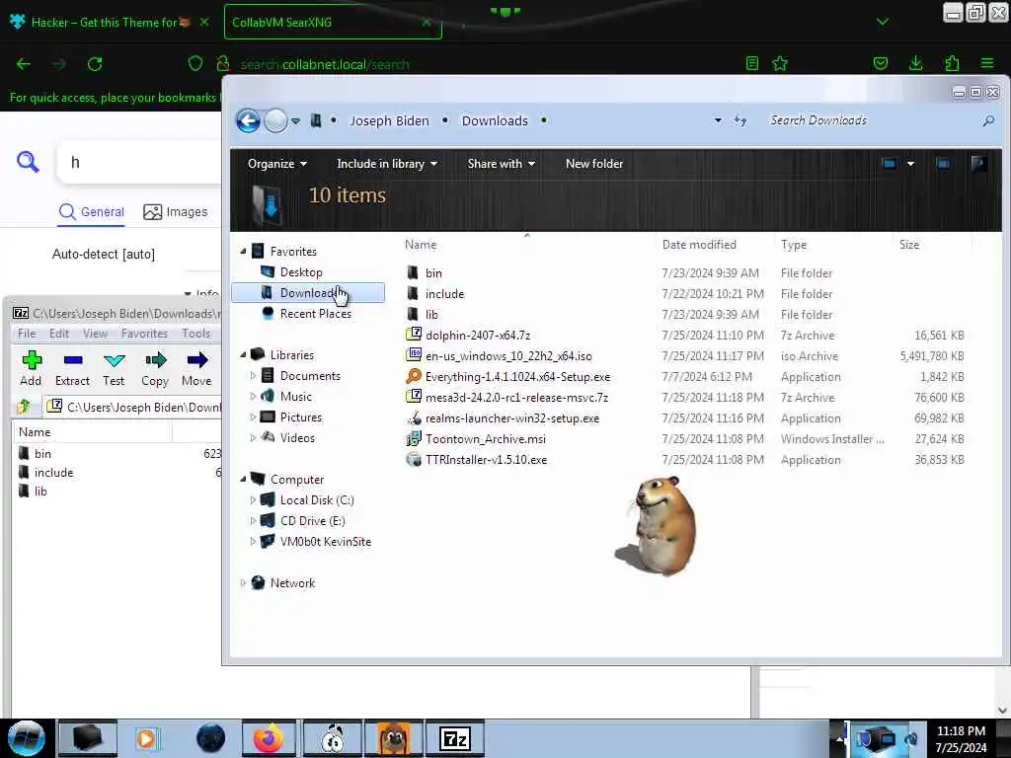
Task: Sort by the Type column header
Action: 794,245
